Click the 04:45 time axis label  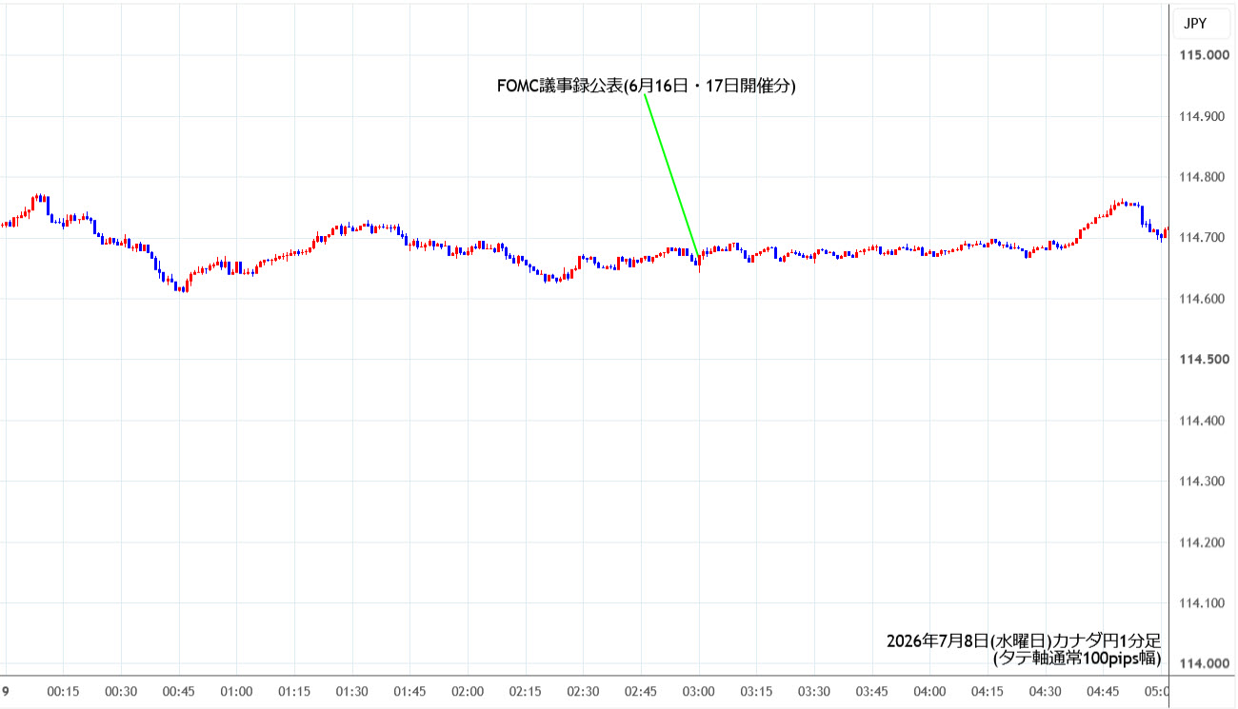pyautogui.click(x=1103, y=692)
